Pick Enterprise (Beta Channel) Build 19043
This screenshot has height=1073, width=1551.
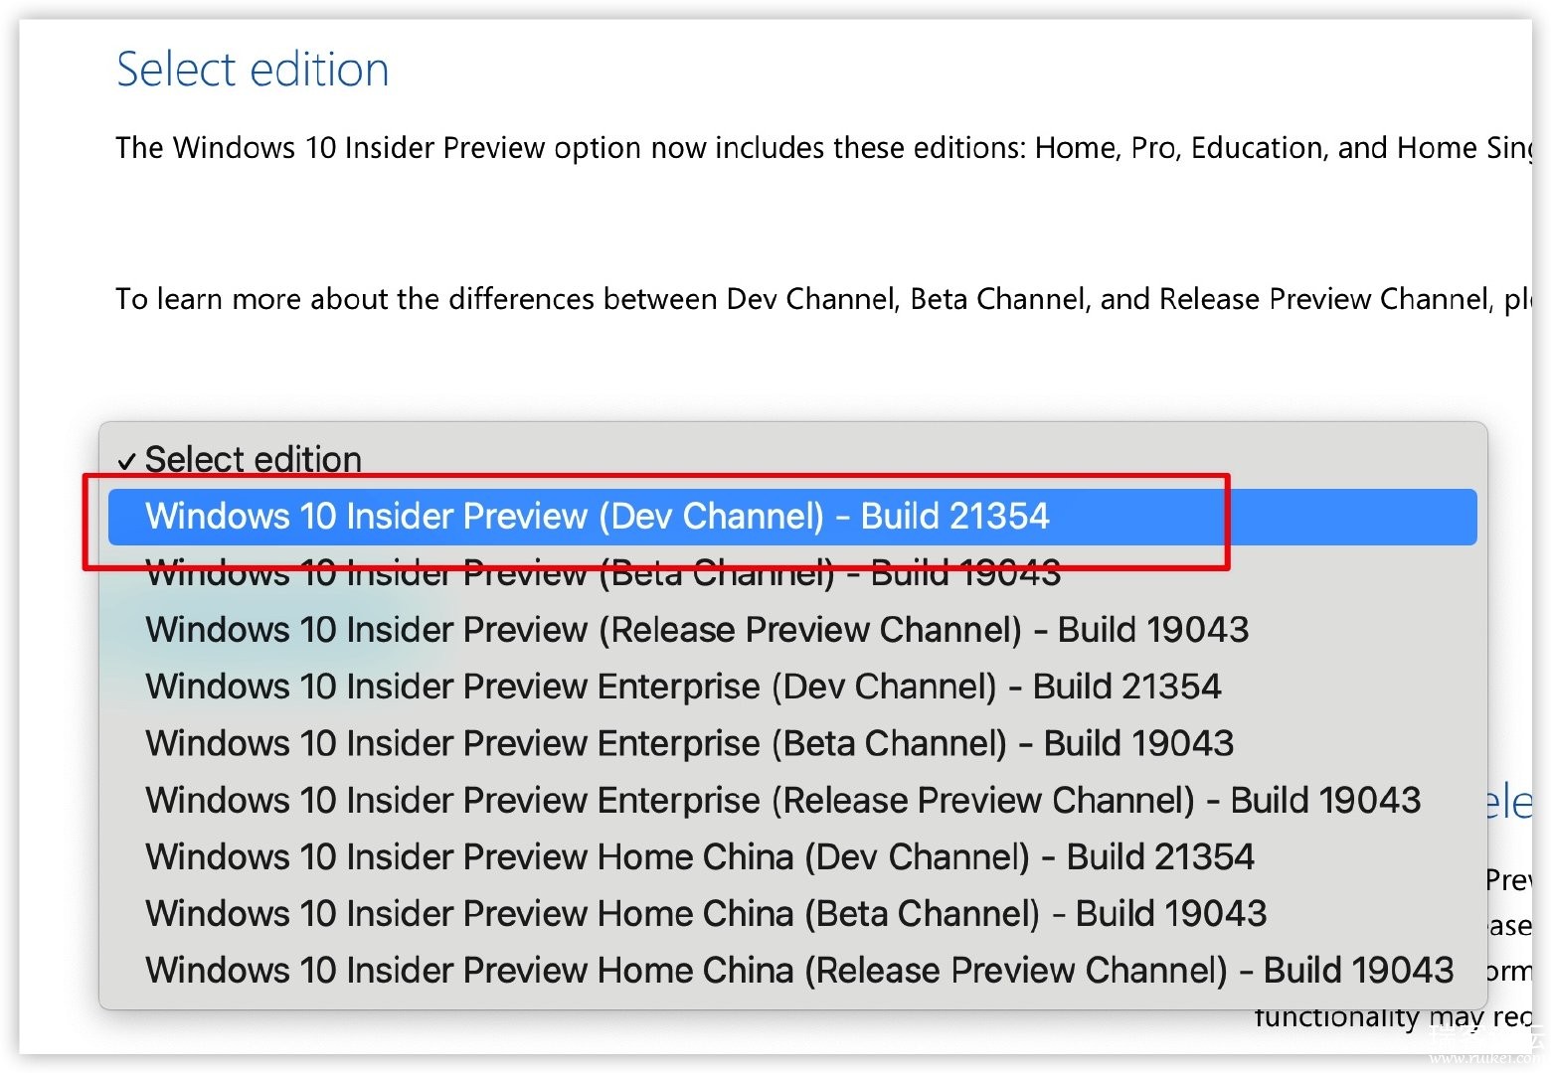tap(792, 743)
